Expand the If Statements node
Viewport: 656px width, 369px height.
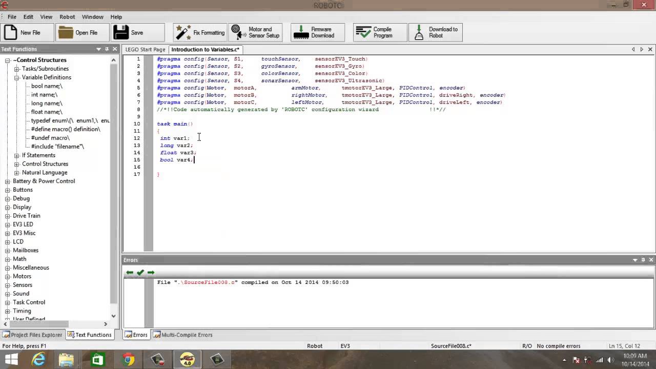click(x=16, y=155)
